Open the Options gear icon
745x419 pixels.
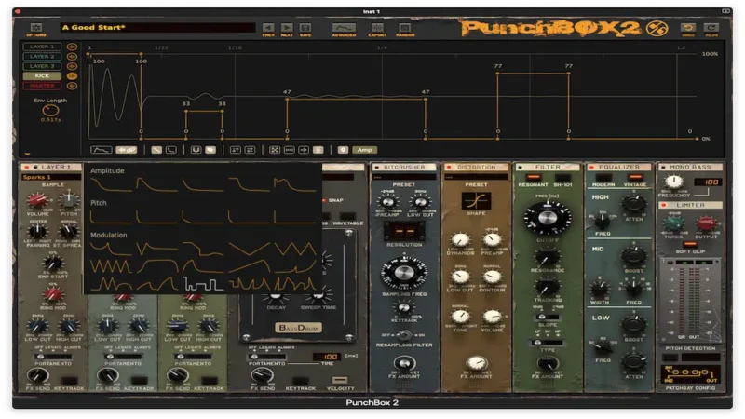[x=36, y=28]
